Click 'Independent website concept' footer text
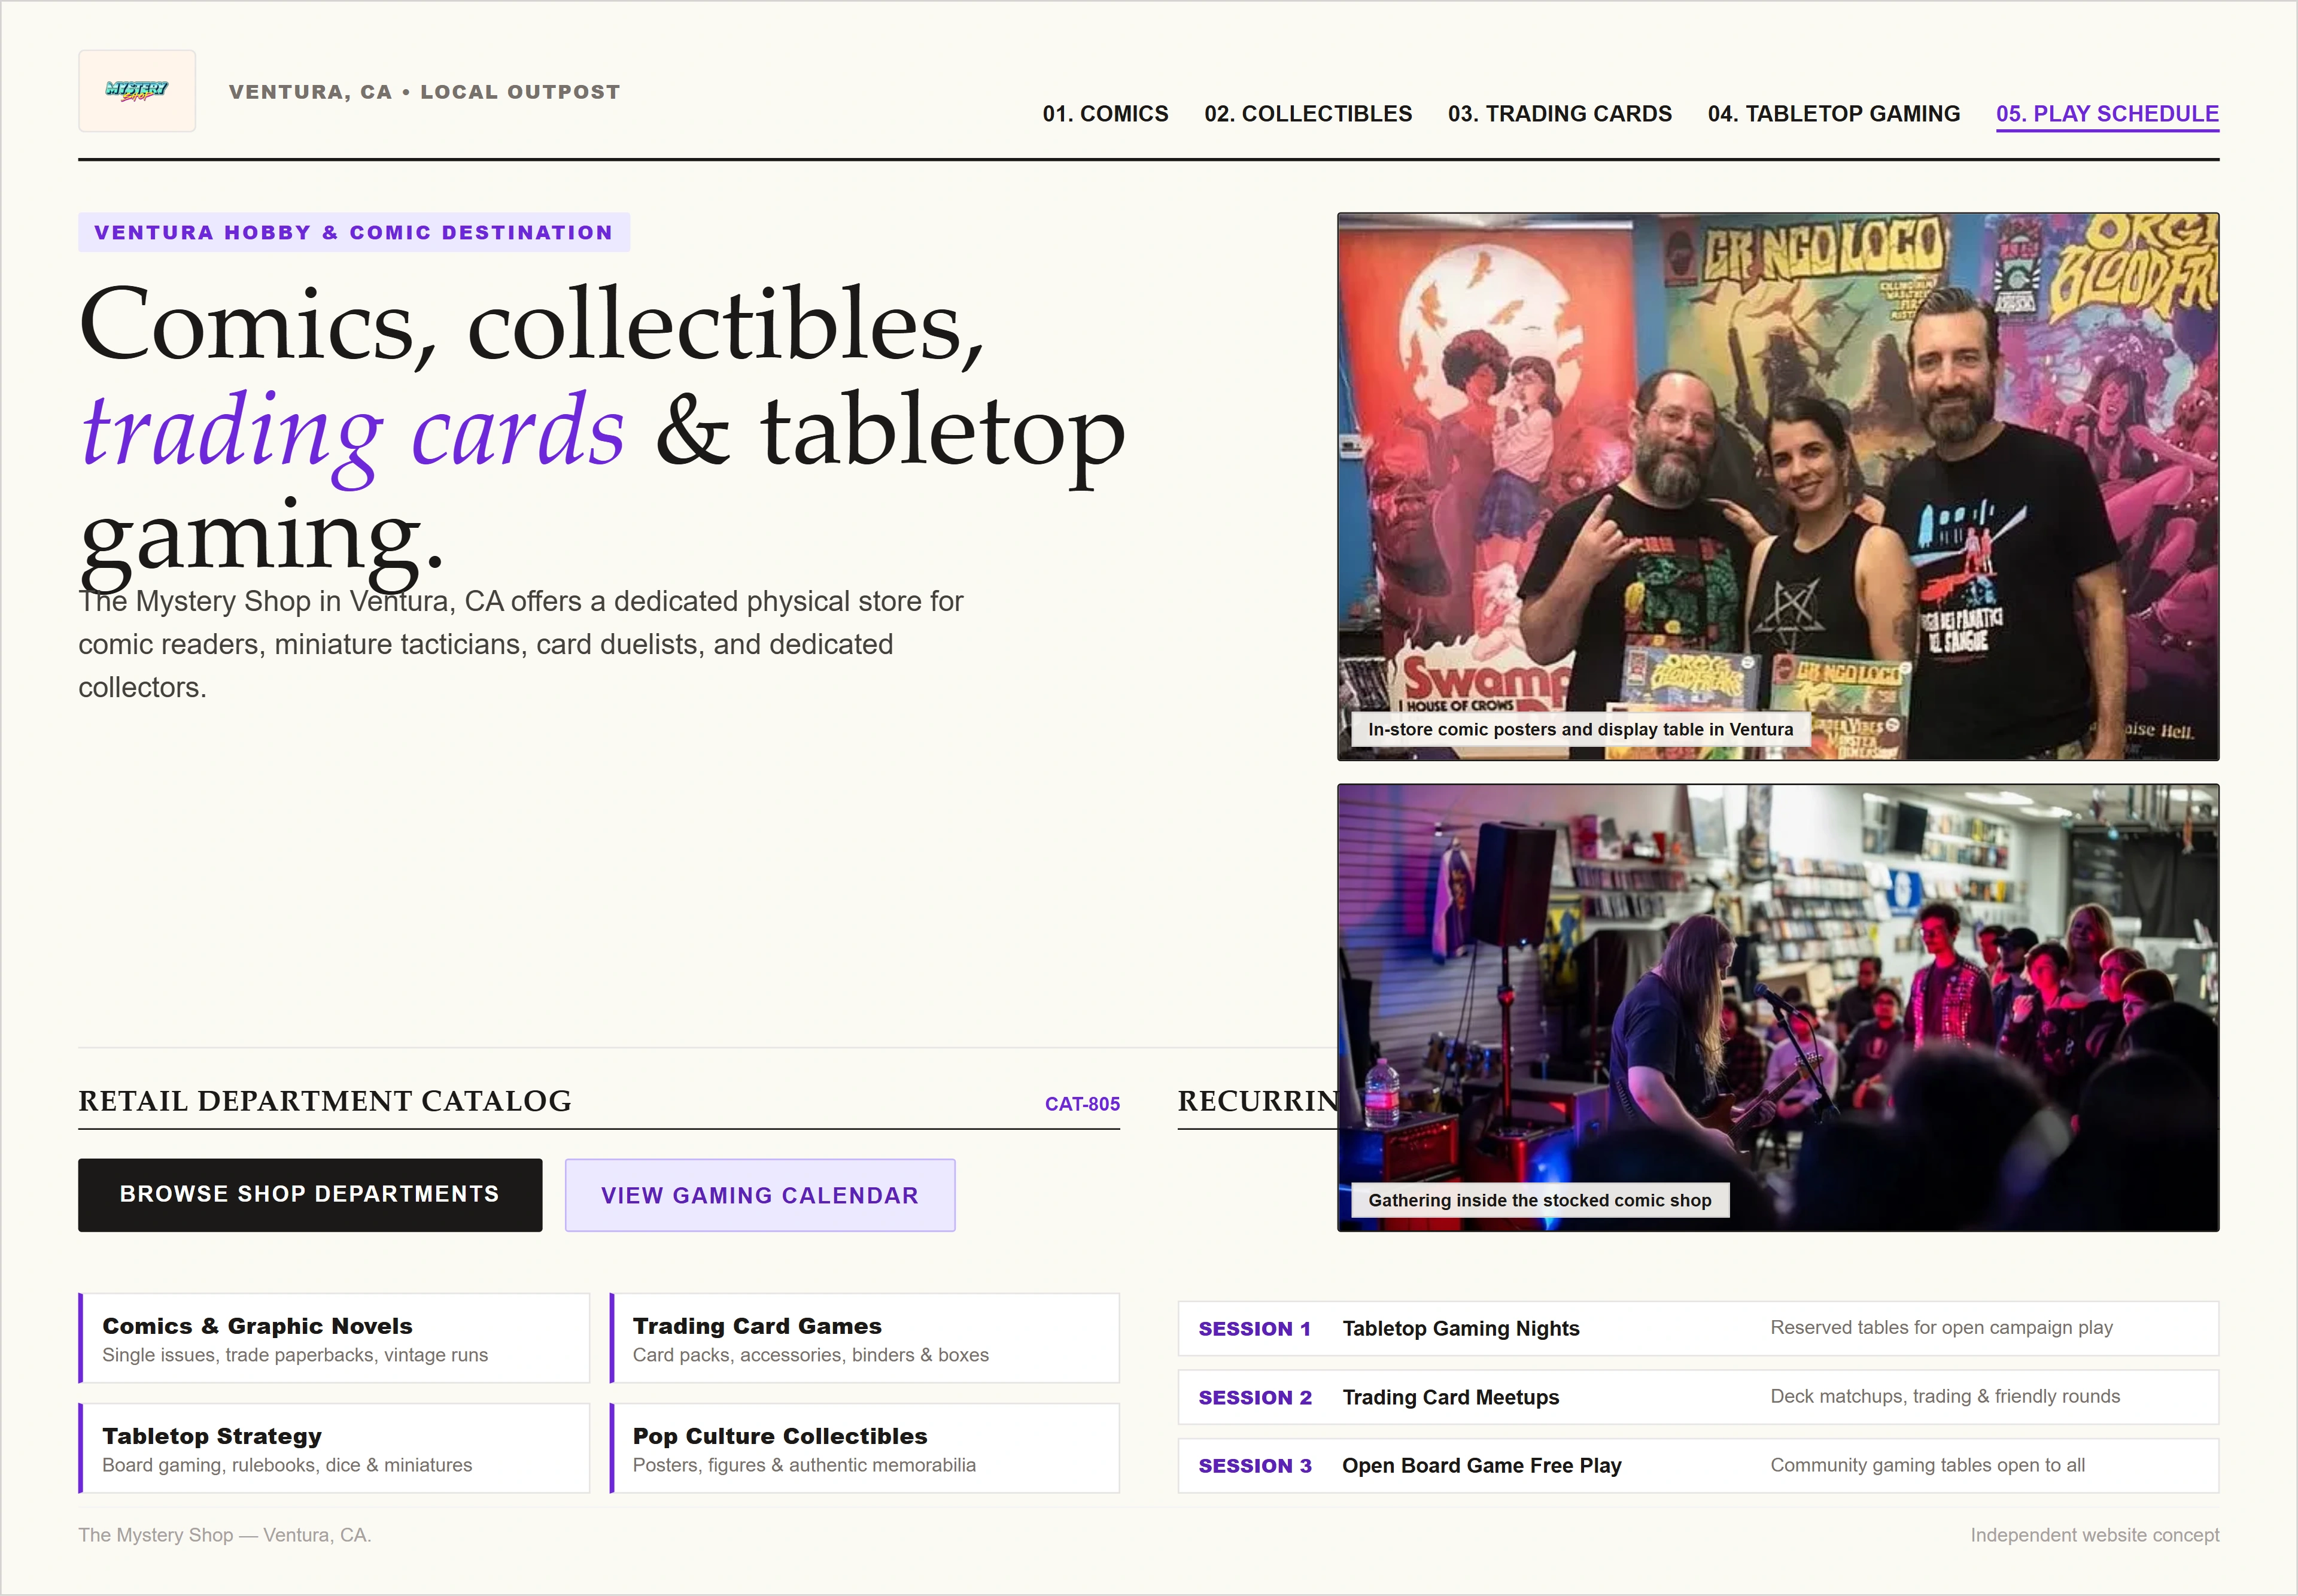The height and width of the screenshot is (1596, 2298). pyautogui.click(x=2094, y=1535)
